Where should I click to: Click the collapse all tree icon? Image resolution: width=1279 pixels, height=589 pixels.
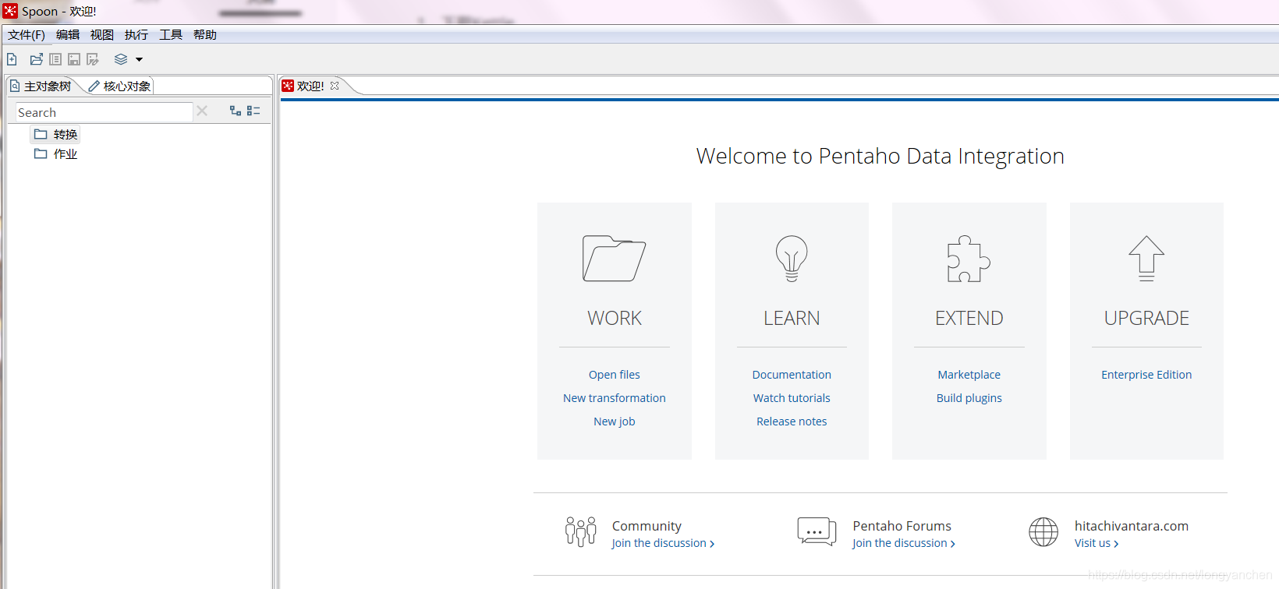[253, 111]
